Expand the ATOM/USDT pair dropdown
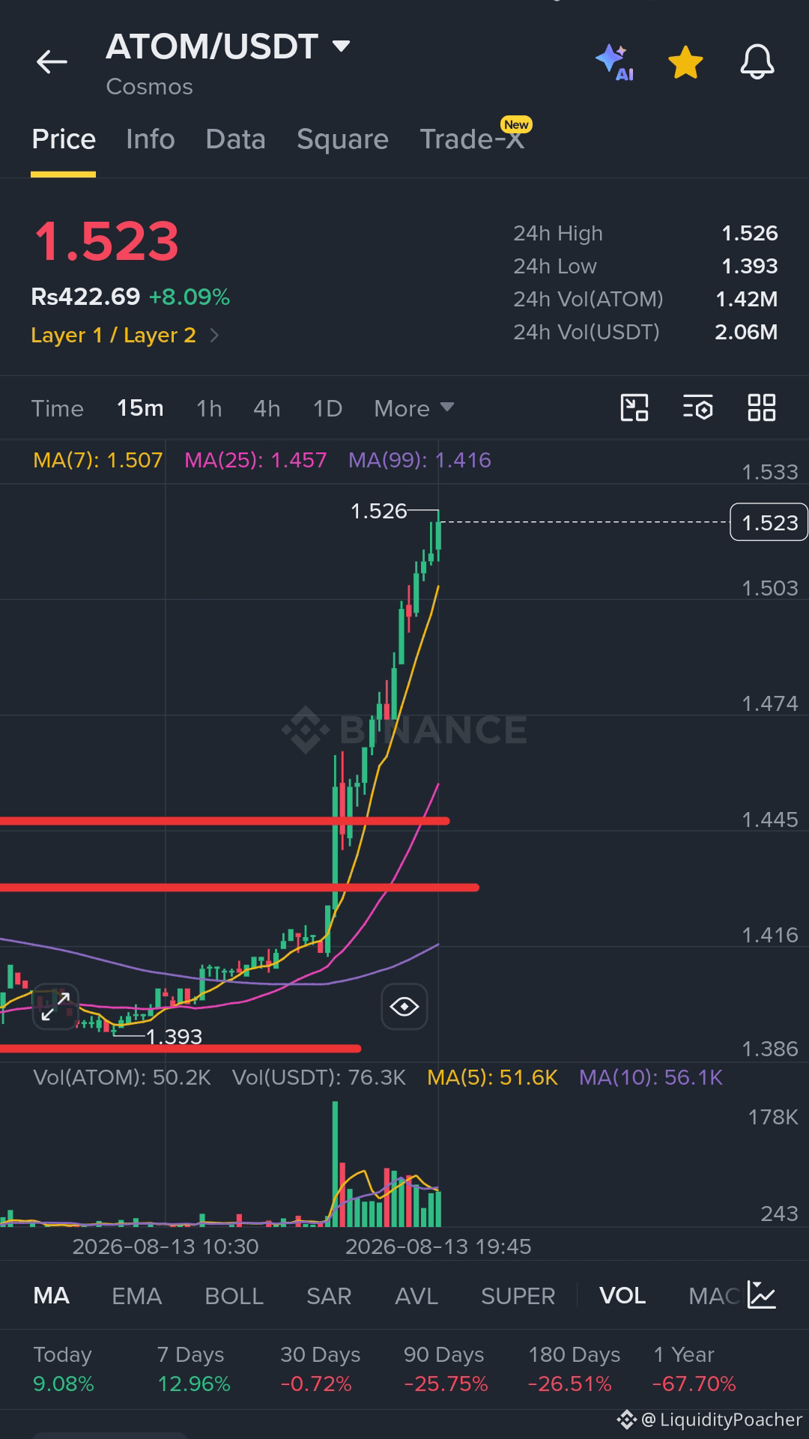Viewport: 809px width, 1439px height. pos(341,46)
